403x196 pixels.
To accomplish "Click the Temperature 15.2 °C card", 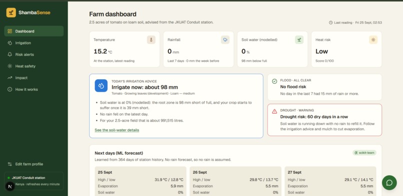I will point(124,49).
